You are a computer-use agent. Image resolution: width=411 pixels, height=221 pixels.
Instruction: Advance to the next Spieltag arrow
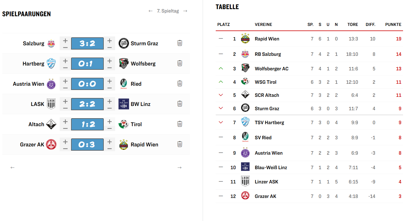(x=185, y=11)
